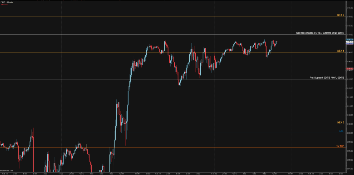
Task: Click the orange 1D Min level label
Action: [x=340, y=146]
